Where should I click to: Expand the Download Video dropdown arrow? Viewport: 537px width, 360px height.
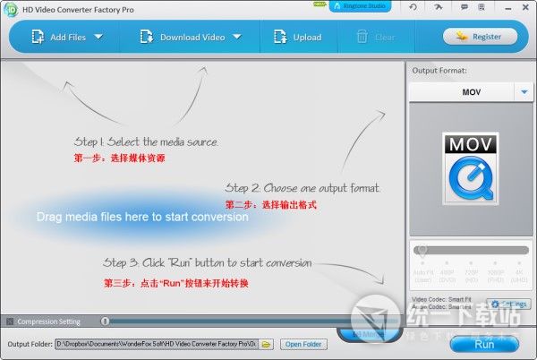tap(237, 38)
